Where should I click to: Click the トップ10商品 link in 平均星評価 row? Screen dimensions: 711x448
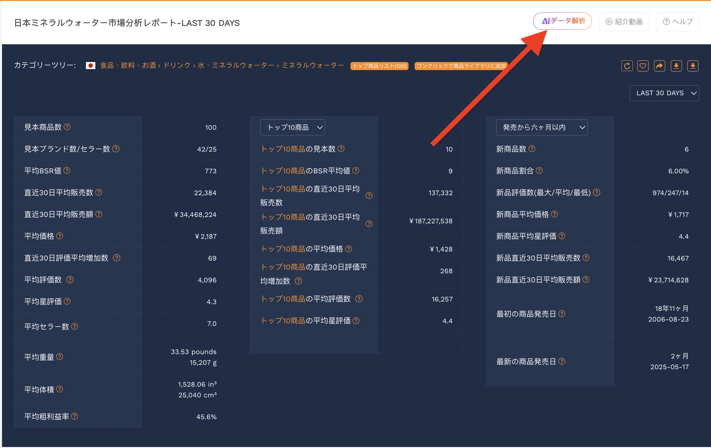click(283, 321)
